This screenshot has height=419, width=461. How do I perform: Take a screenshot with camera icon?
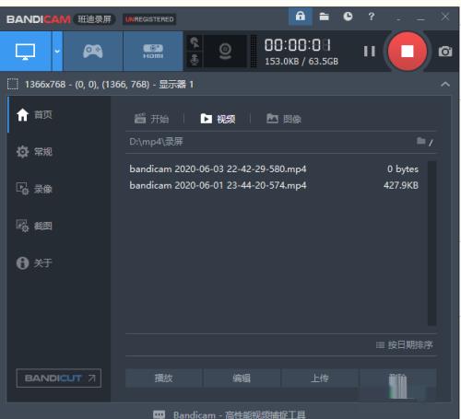tap(445, 52)
